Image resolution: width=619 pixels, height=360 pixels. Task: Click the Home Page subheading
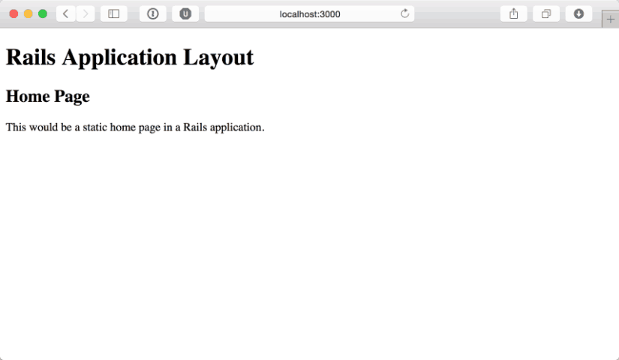click(x=48, y=96)
